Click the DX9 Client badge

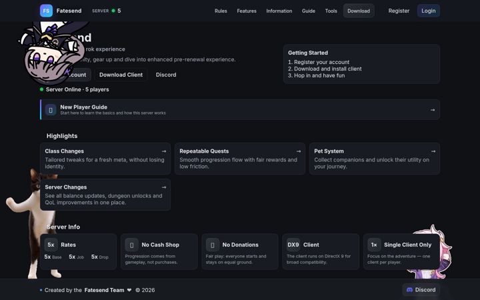pyautogui.click(x=293, y=245)
